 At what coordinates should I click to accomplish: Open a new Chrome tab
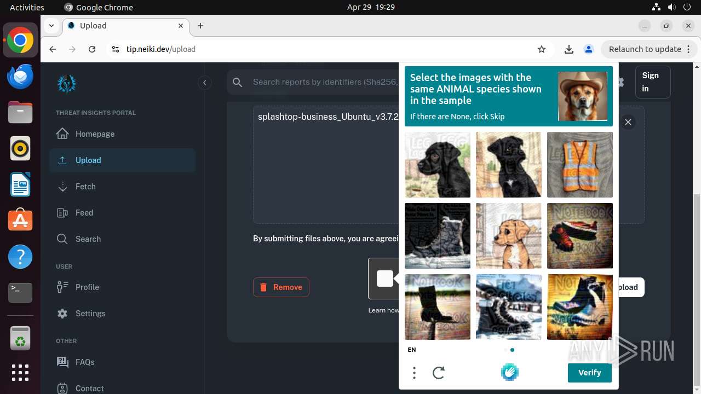tap(200, 26)
